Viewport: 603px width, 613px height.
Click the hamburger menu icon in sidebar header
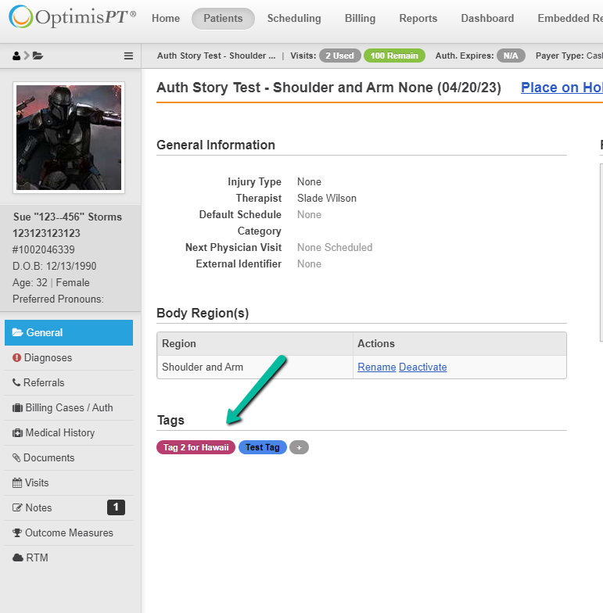129,56
